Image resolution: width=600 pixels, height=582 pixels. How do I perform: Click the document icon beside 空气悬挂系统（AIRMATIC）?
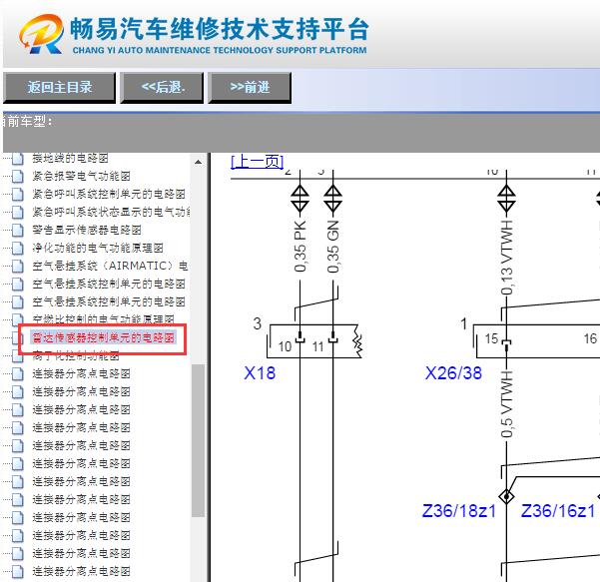tap(18, 266)
